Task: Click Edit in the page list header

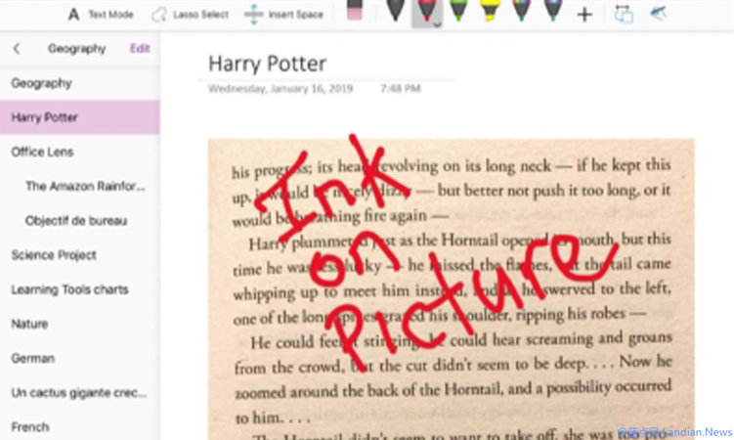Action: click(140, 48)
